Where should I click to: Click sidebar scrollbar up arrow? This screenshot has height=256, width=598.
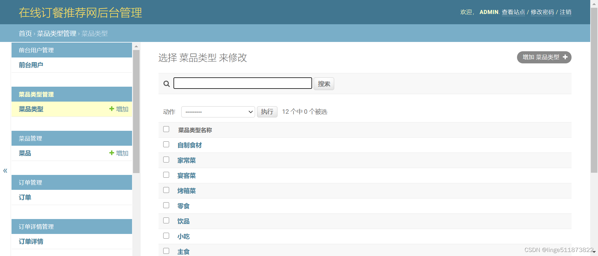click(x=136, y=46)
